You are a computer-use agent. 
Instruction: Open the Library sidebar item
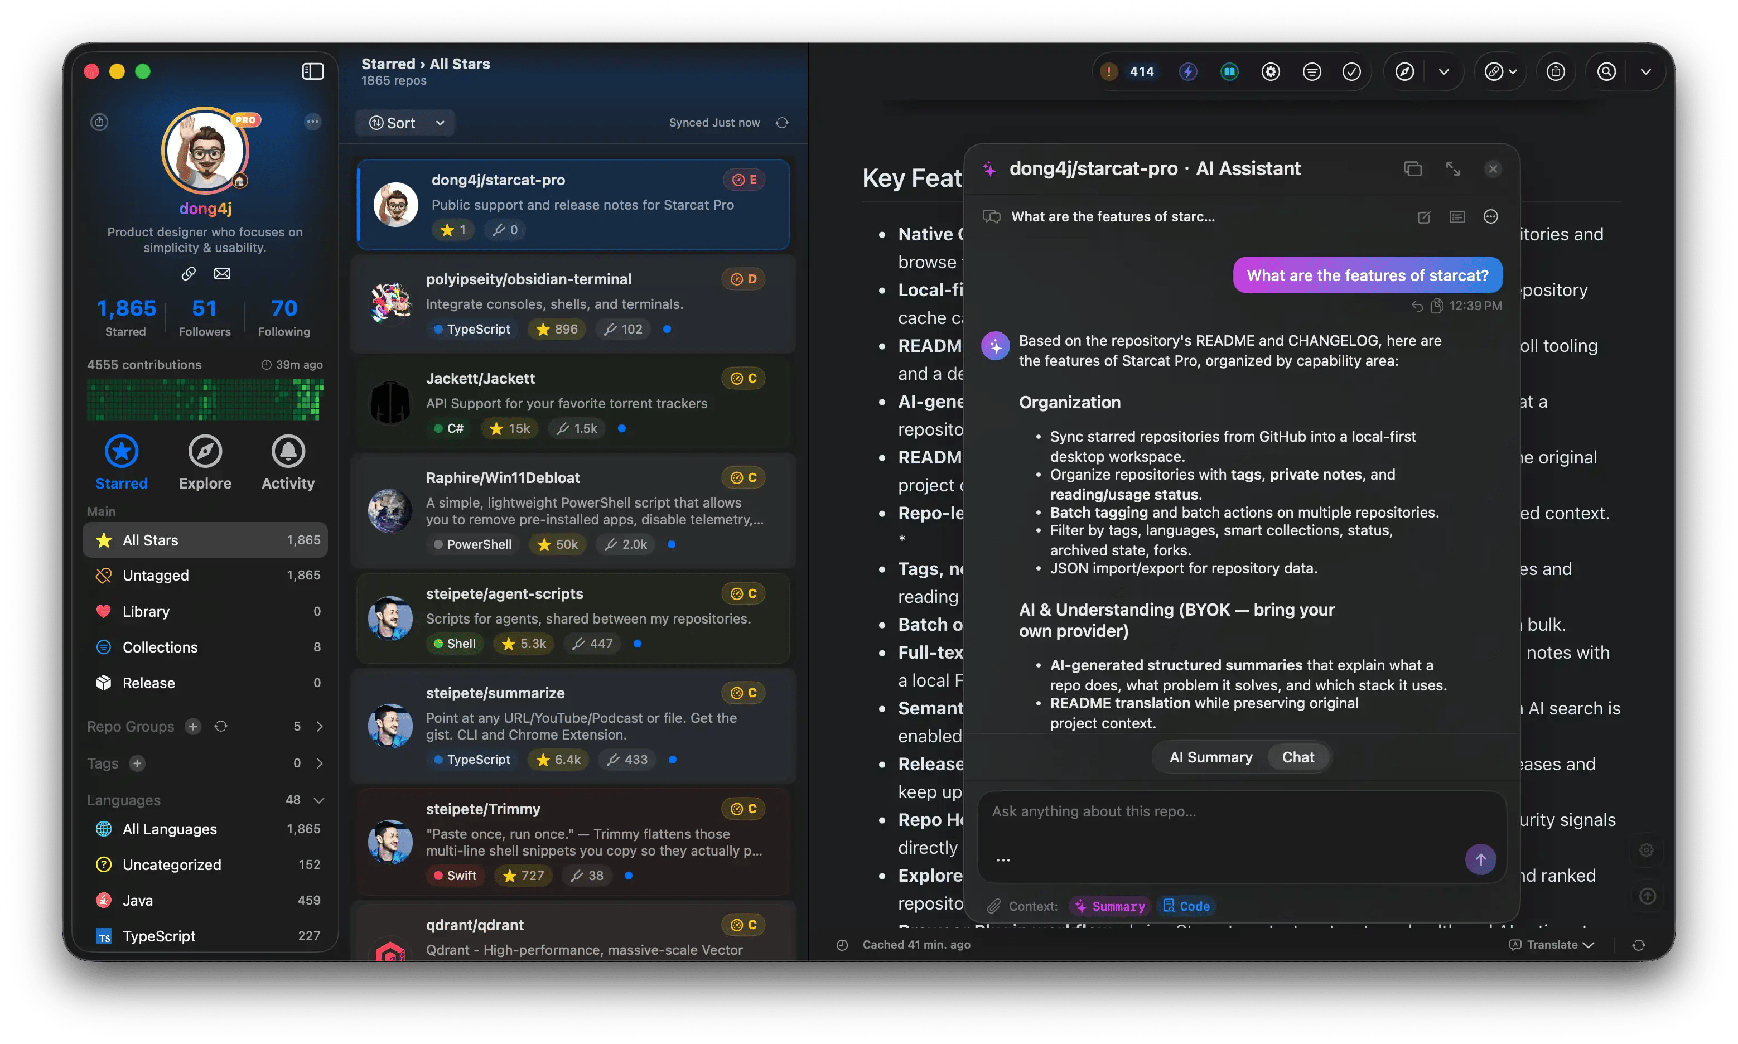(205, 611)
